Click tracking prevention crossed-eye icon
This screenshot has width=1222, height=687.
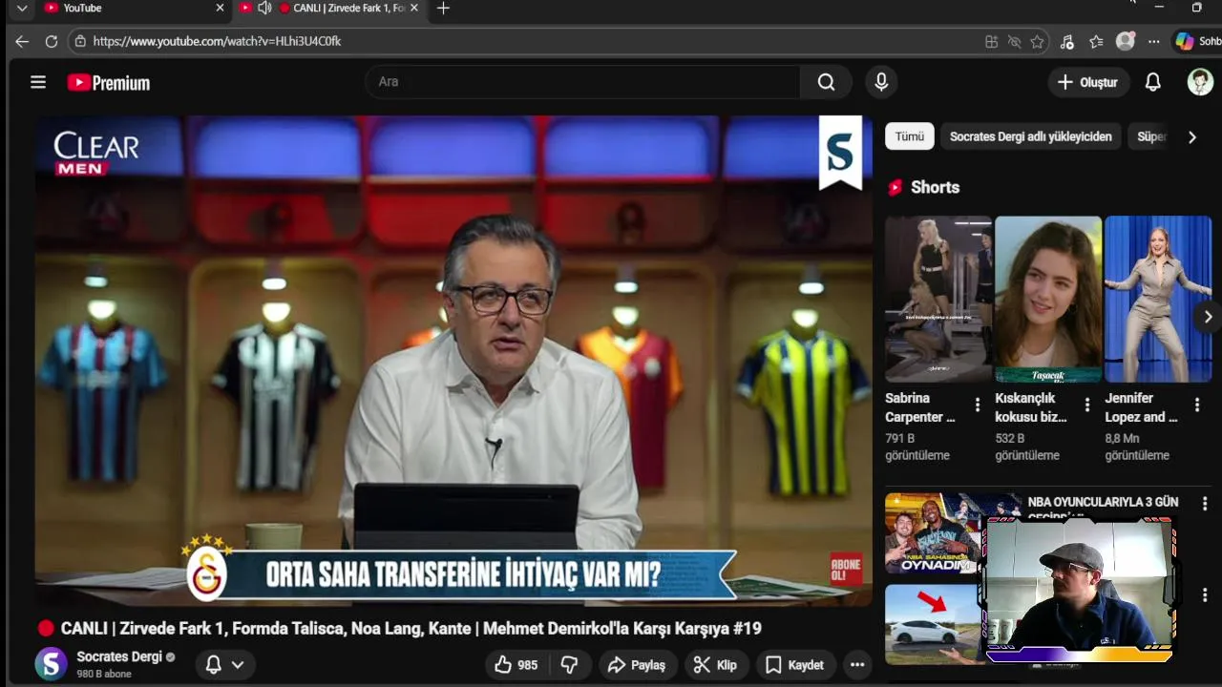point(1014,41)
